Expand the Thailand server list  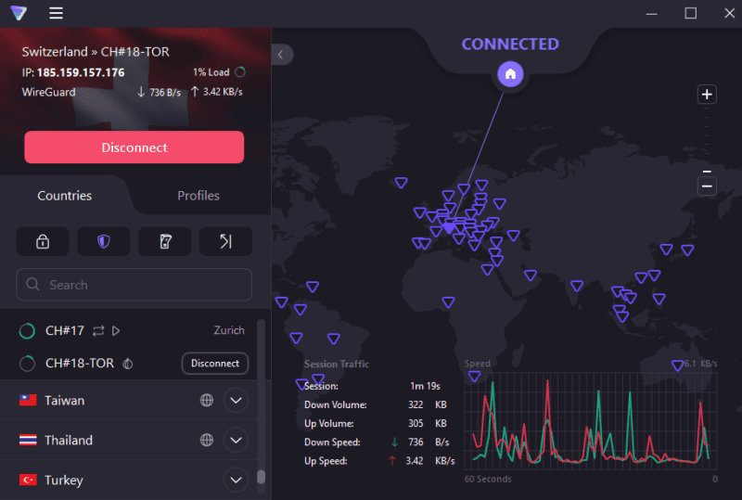(236, 440)
